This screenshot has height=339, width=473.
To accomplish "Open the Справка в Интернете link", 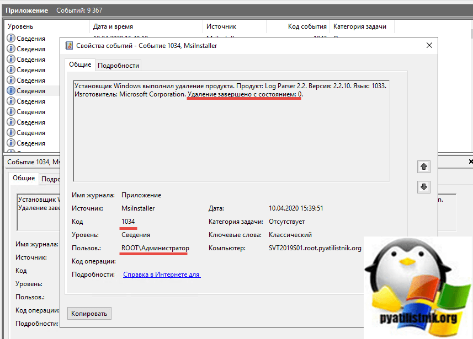I will (x=161, y=275).
